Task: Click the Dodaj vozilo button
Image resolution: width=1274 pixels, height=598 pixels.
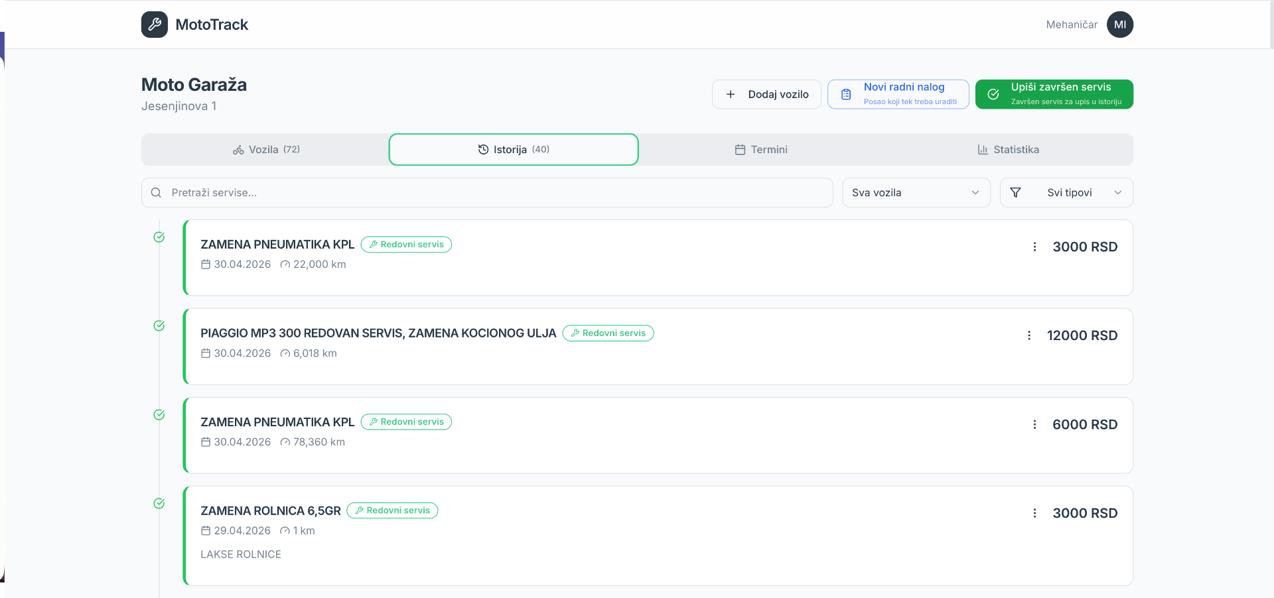Action: (766, 94)
